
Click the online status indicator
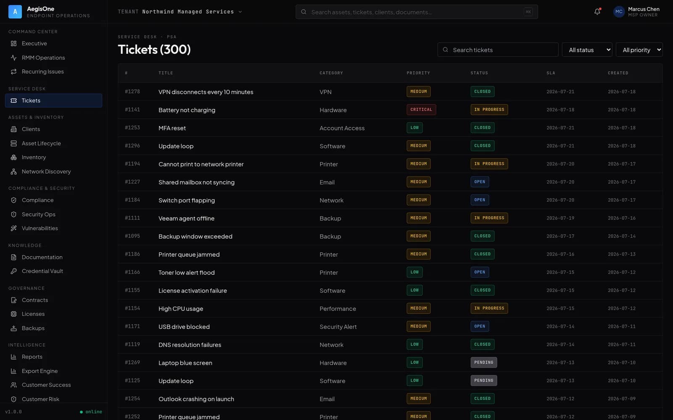[91, 412]
